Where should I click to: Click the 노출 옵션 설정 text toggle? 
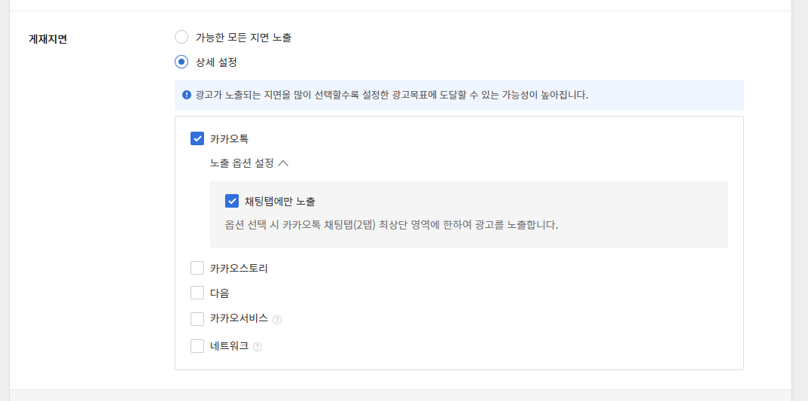pyautogui.click(x=242, y=163)
